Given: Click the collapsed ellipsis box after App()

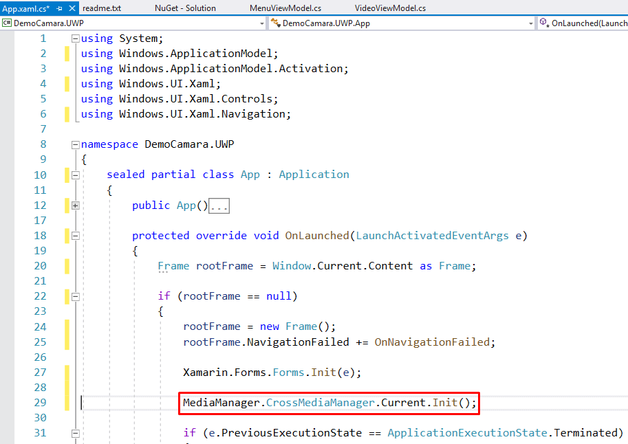Looking at the screenshot, I should point(219,206).
